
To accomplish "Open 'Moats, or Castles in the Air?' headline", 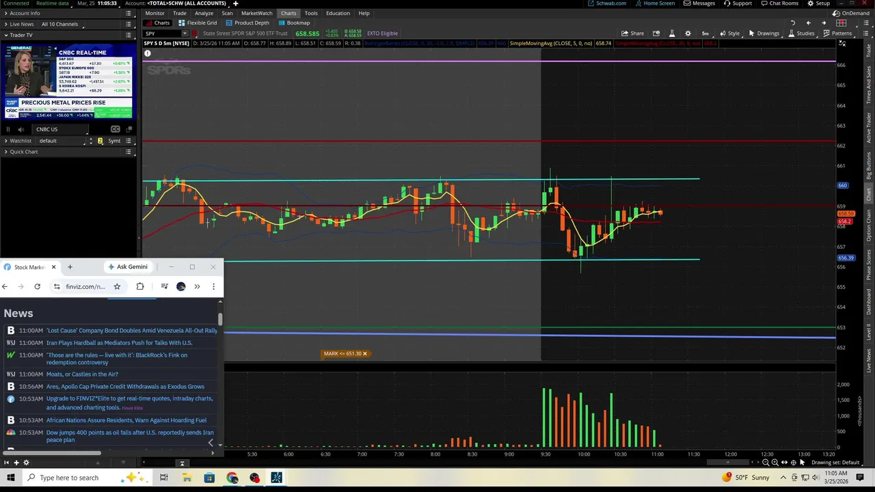I will point(82,374).
